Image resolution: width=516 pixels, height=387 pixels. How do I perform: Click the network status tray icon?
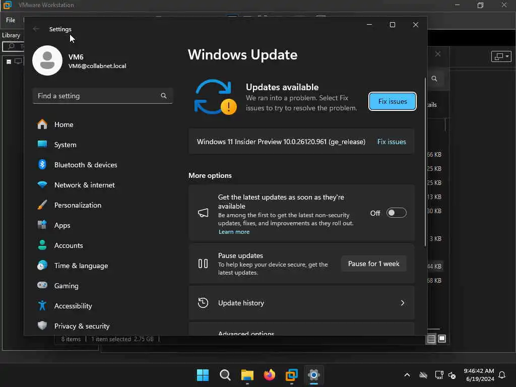(439, 375)
